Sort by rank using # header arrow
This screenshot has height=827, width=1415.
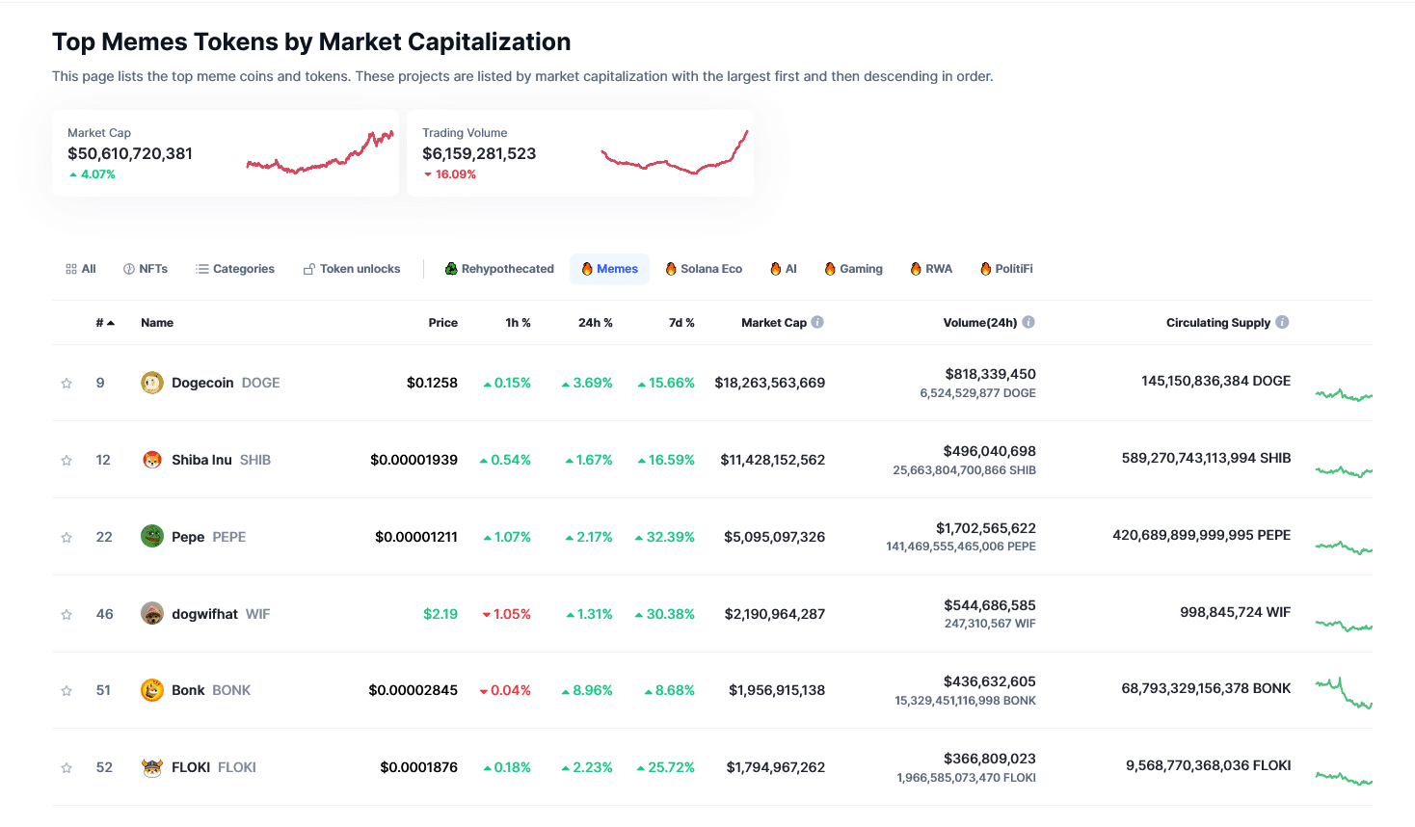(x=105, y=323)
